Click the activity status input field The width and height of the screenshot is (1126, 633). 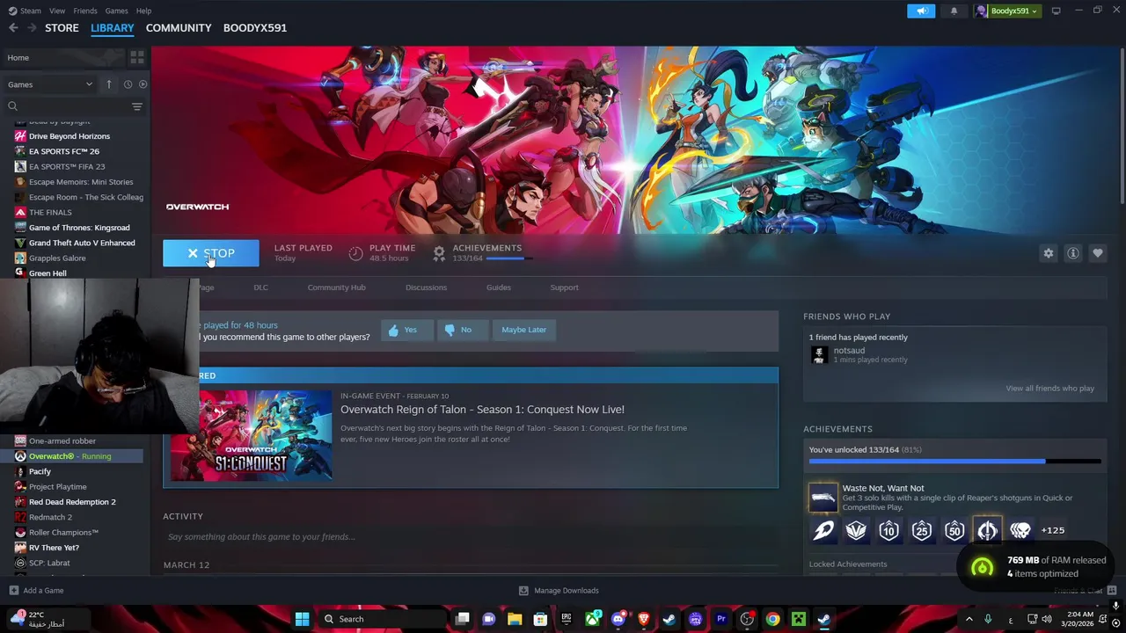tap(471, 537)
